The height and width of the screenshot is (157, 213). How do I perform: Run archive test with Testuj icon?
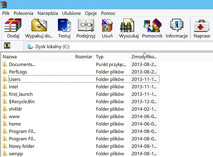(64, 25)
